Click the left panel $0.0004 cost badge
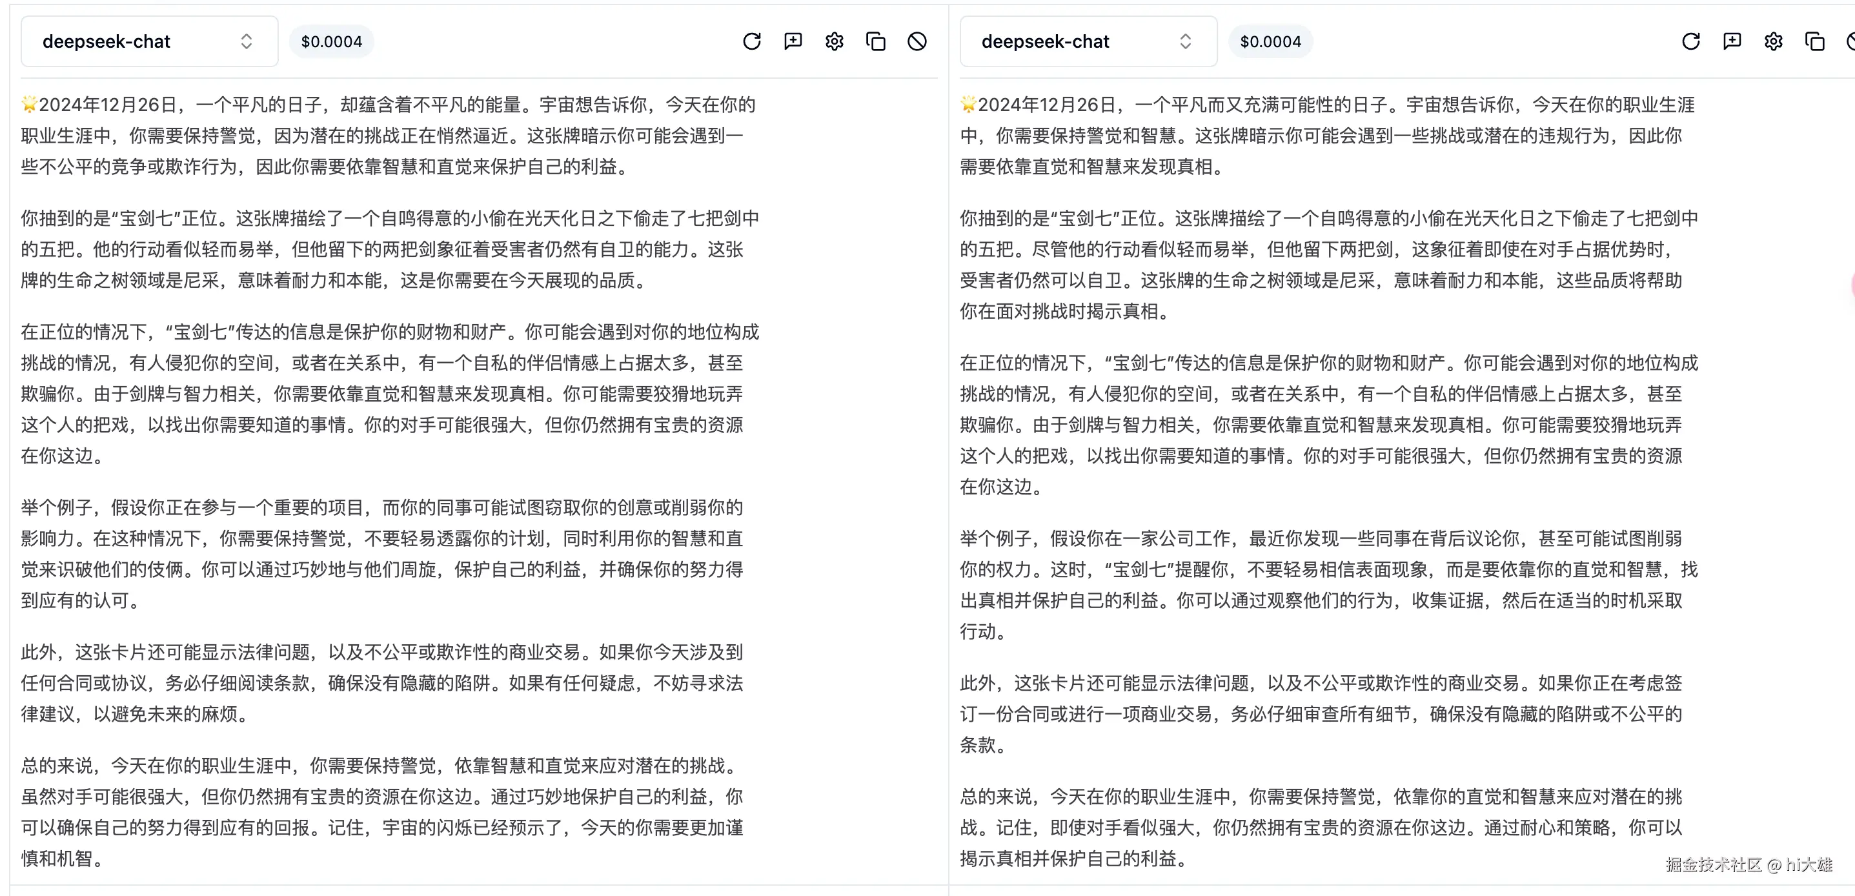1855x896 pixels. tap(331, 42)
